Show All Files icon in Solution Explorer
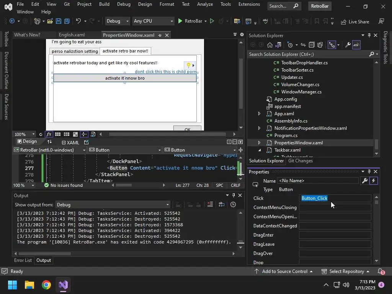 point(320,45)
